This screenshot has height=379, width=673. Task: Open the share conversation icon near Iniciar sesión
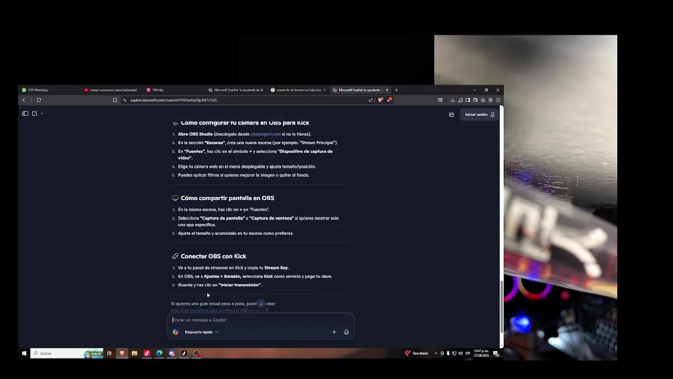pyautogui.click(x=451, y=114)
